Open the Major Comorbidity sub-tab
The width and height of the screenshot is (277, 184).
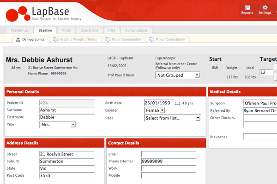(x=122, y=40)
